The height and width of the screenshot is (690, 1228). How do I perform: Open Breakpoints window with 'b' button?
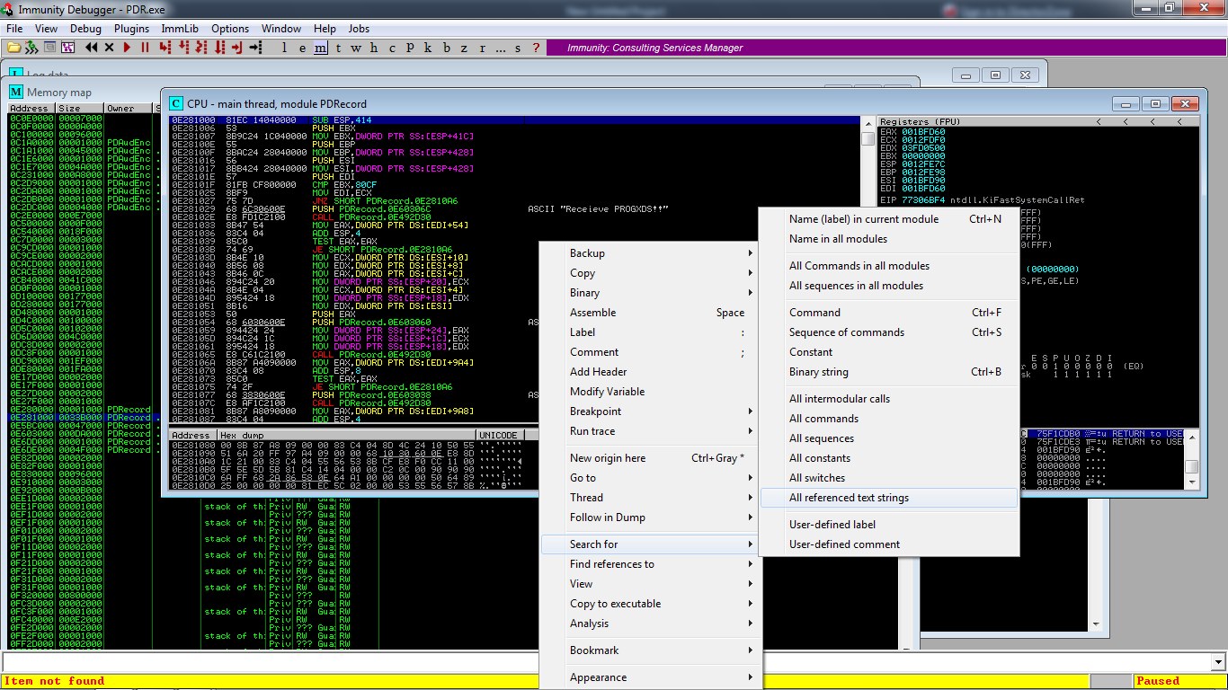[x=445, y=48]
